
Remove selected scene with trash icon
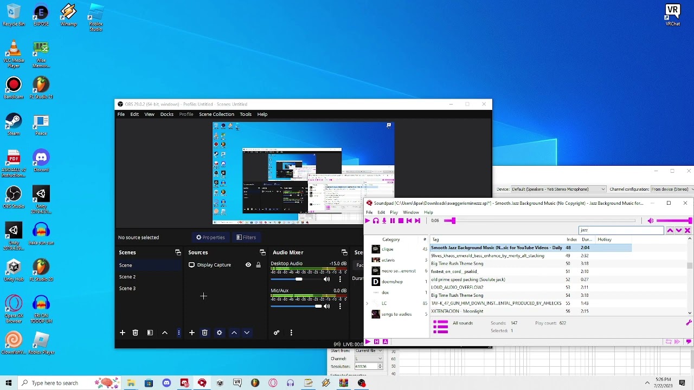click(136, 333)
